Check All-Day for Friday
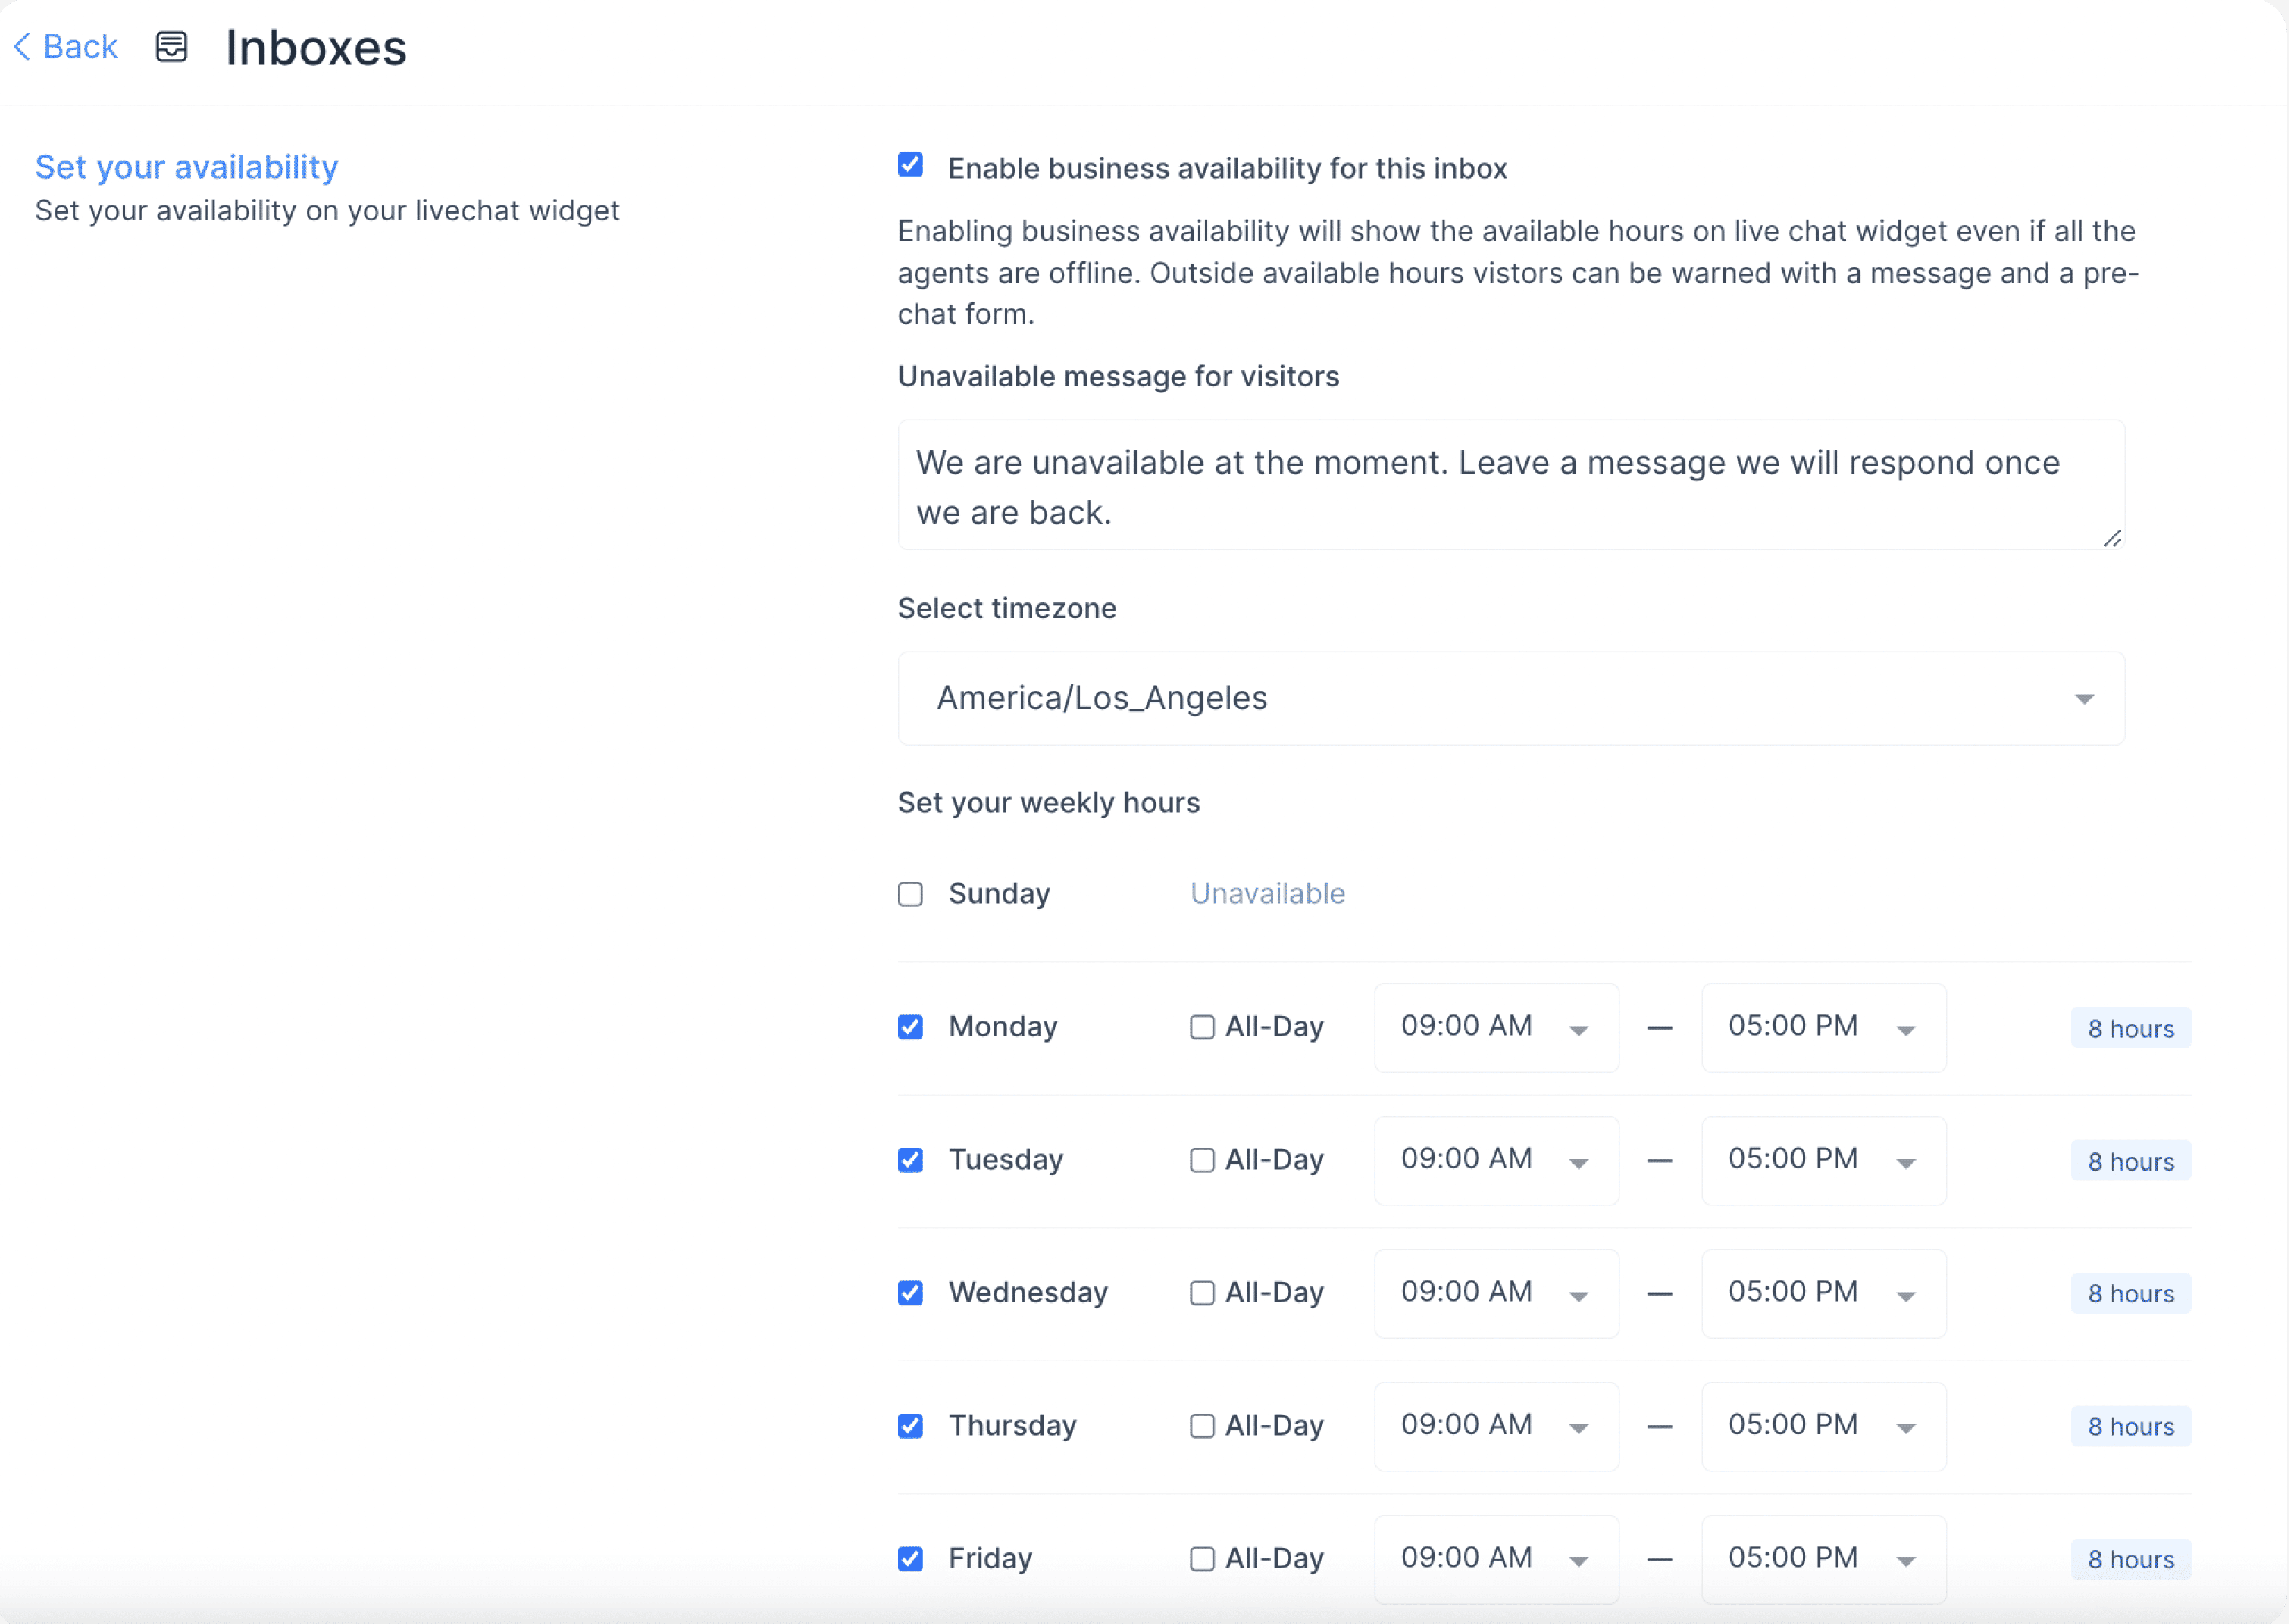Image resolution: width=2289 pixels, height=1624 pixels. pos(1202,1559)
